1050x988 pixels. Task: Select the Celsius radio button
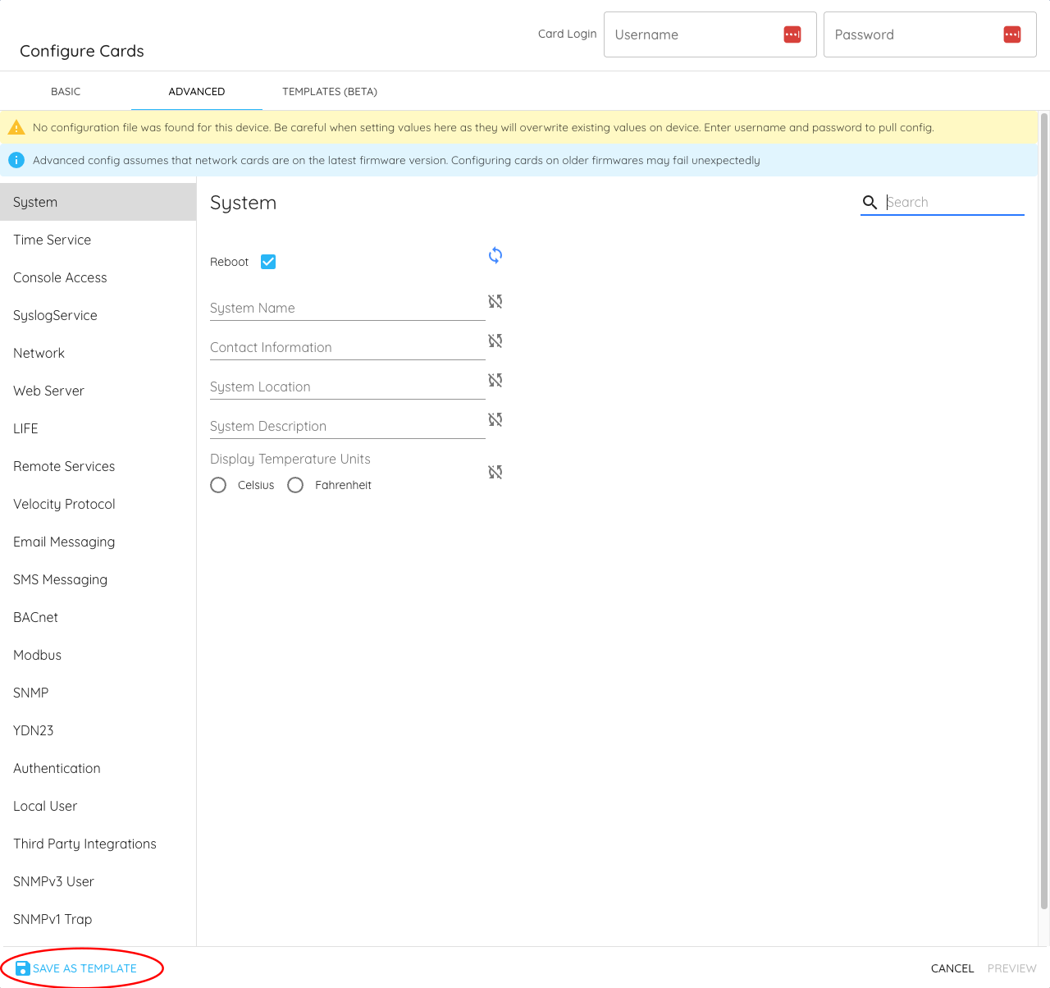[x=218, y=485]
